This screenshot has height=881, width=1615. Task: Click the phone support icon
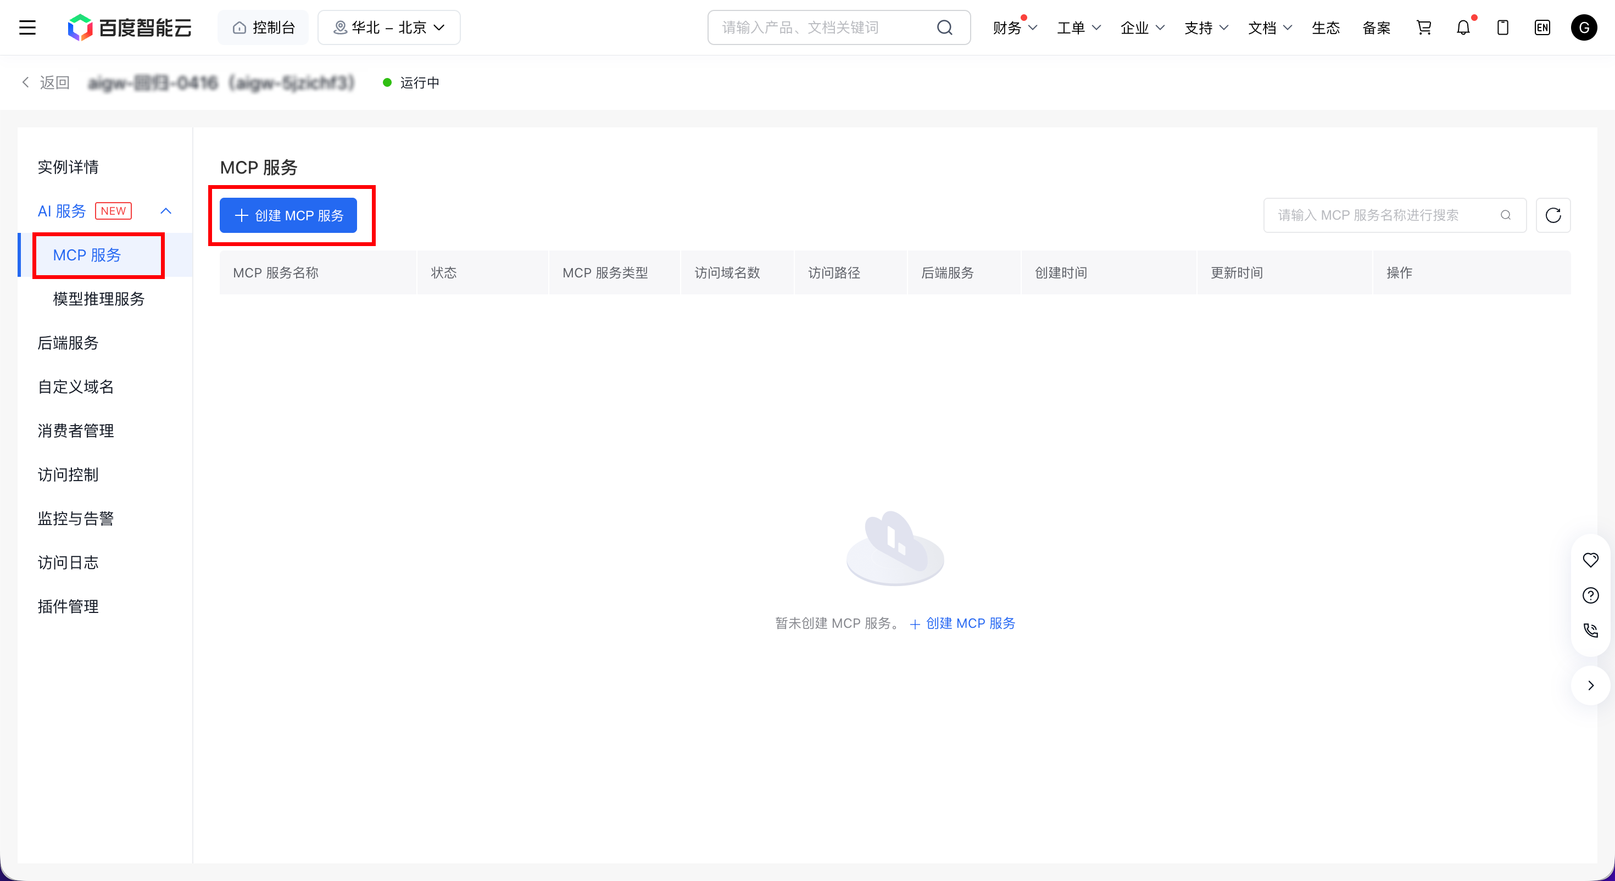click(1590, 630)
